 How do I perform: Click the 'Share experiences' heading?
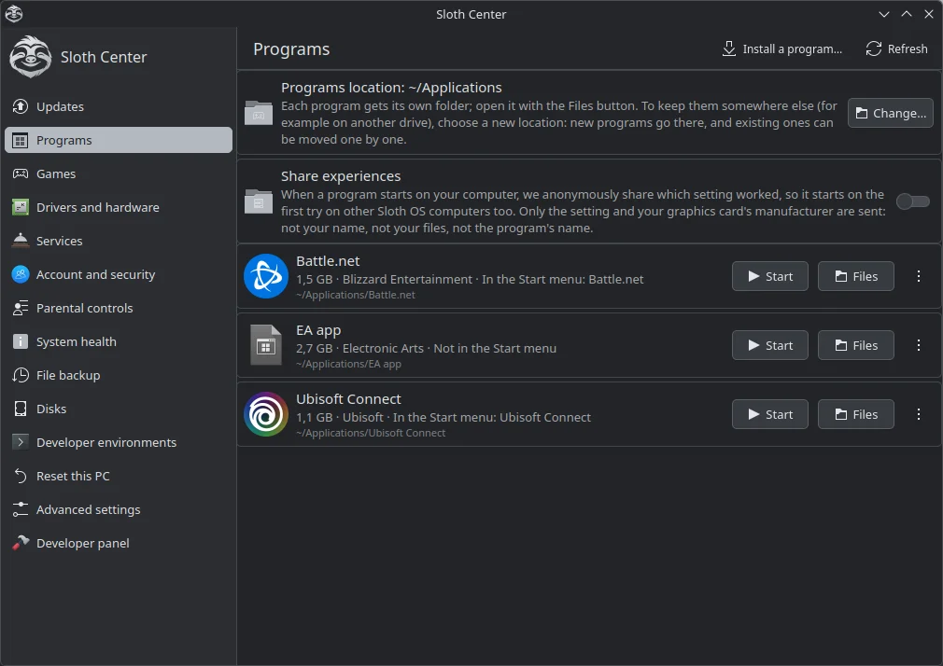point(341,176)
